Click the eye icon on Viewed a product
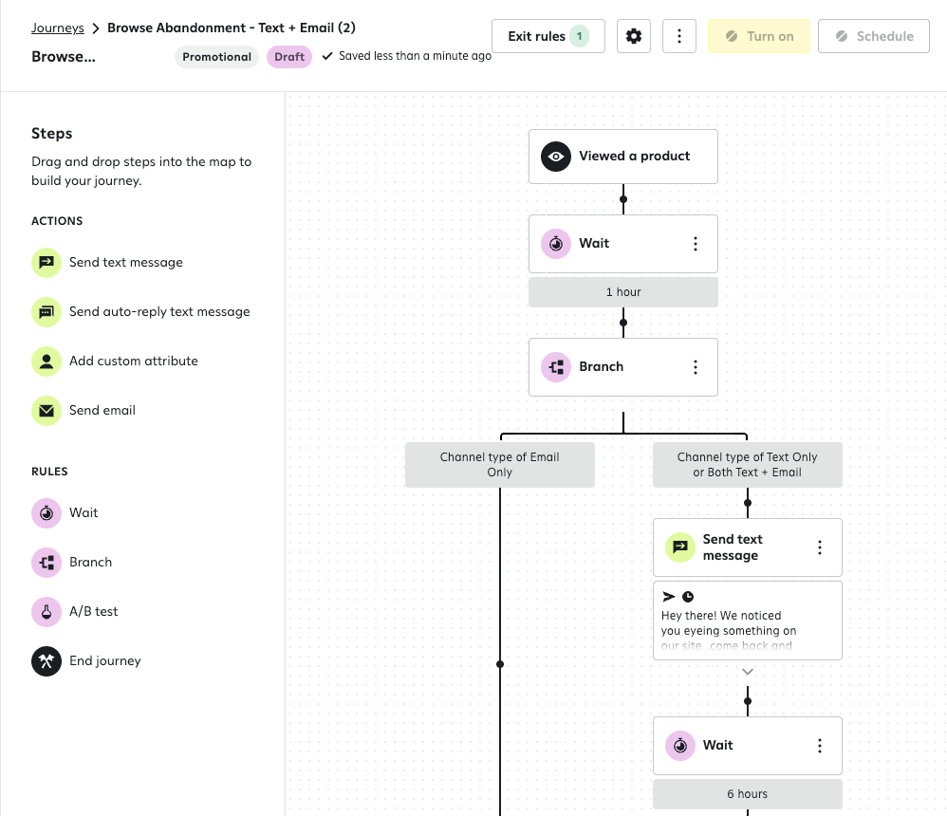The width and height of the screenshot is (947, 816). click(x=556, y=157)
